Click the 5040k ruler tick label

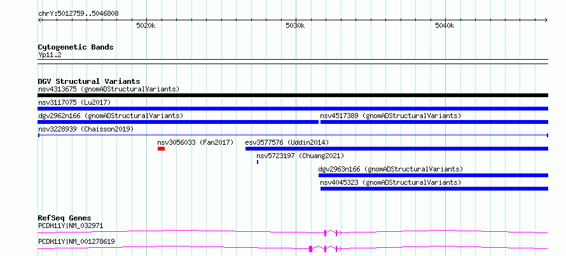point(445,25)
